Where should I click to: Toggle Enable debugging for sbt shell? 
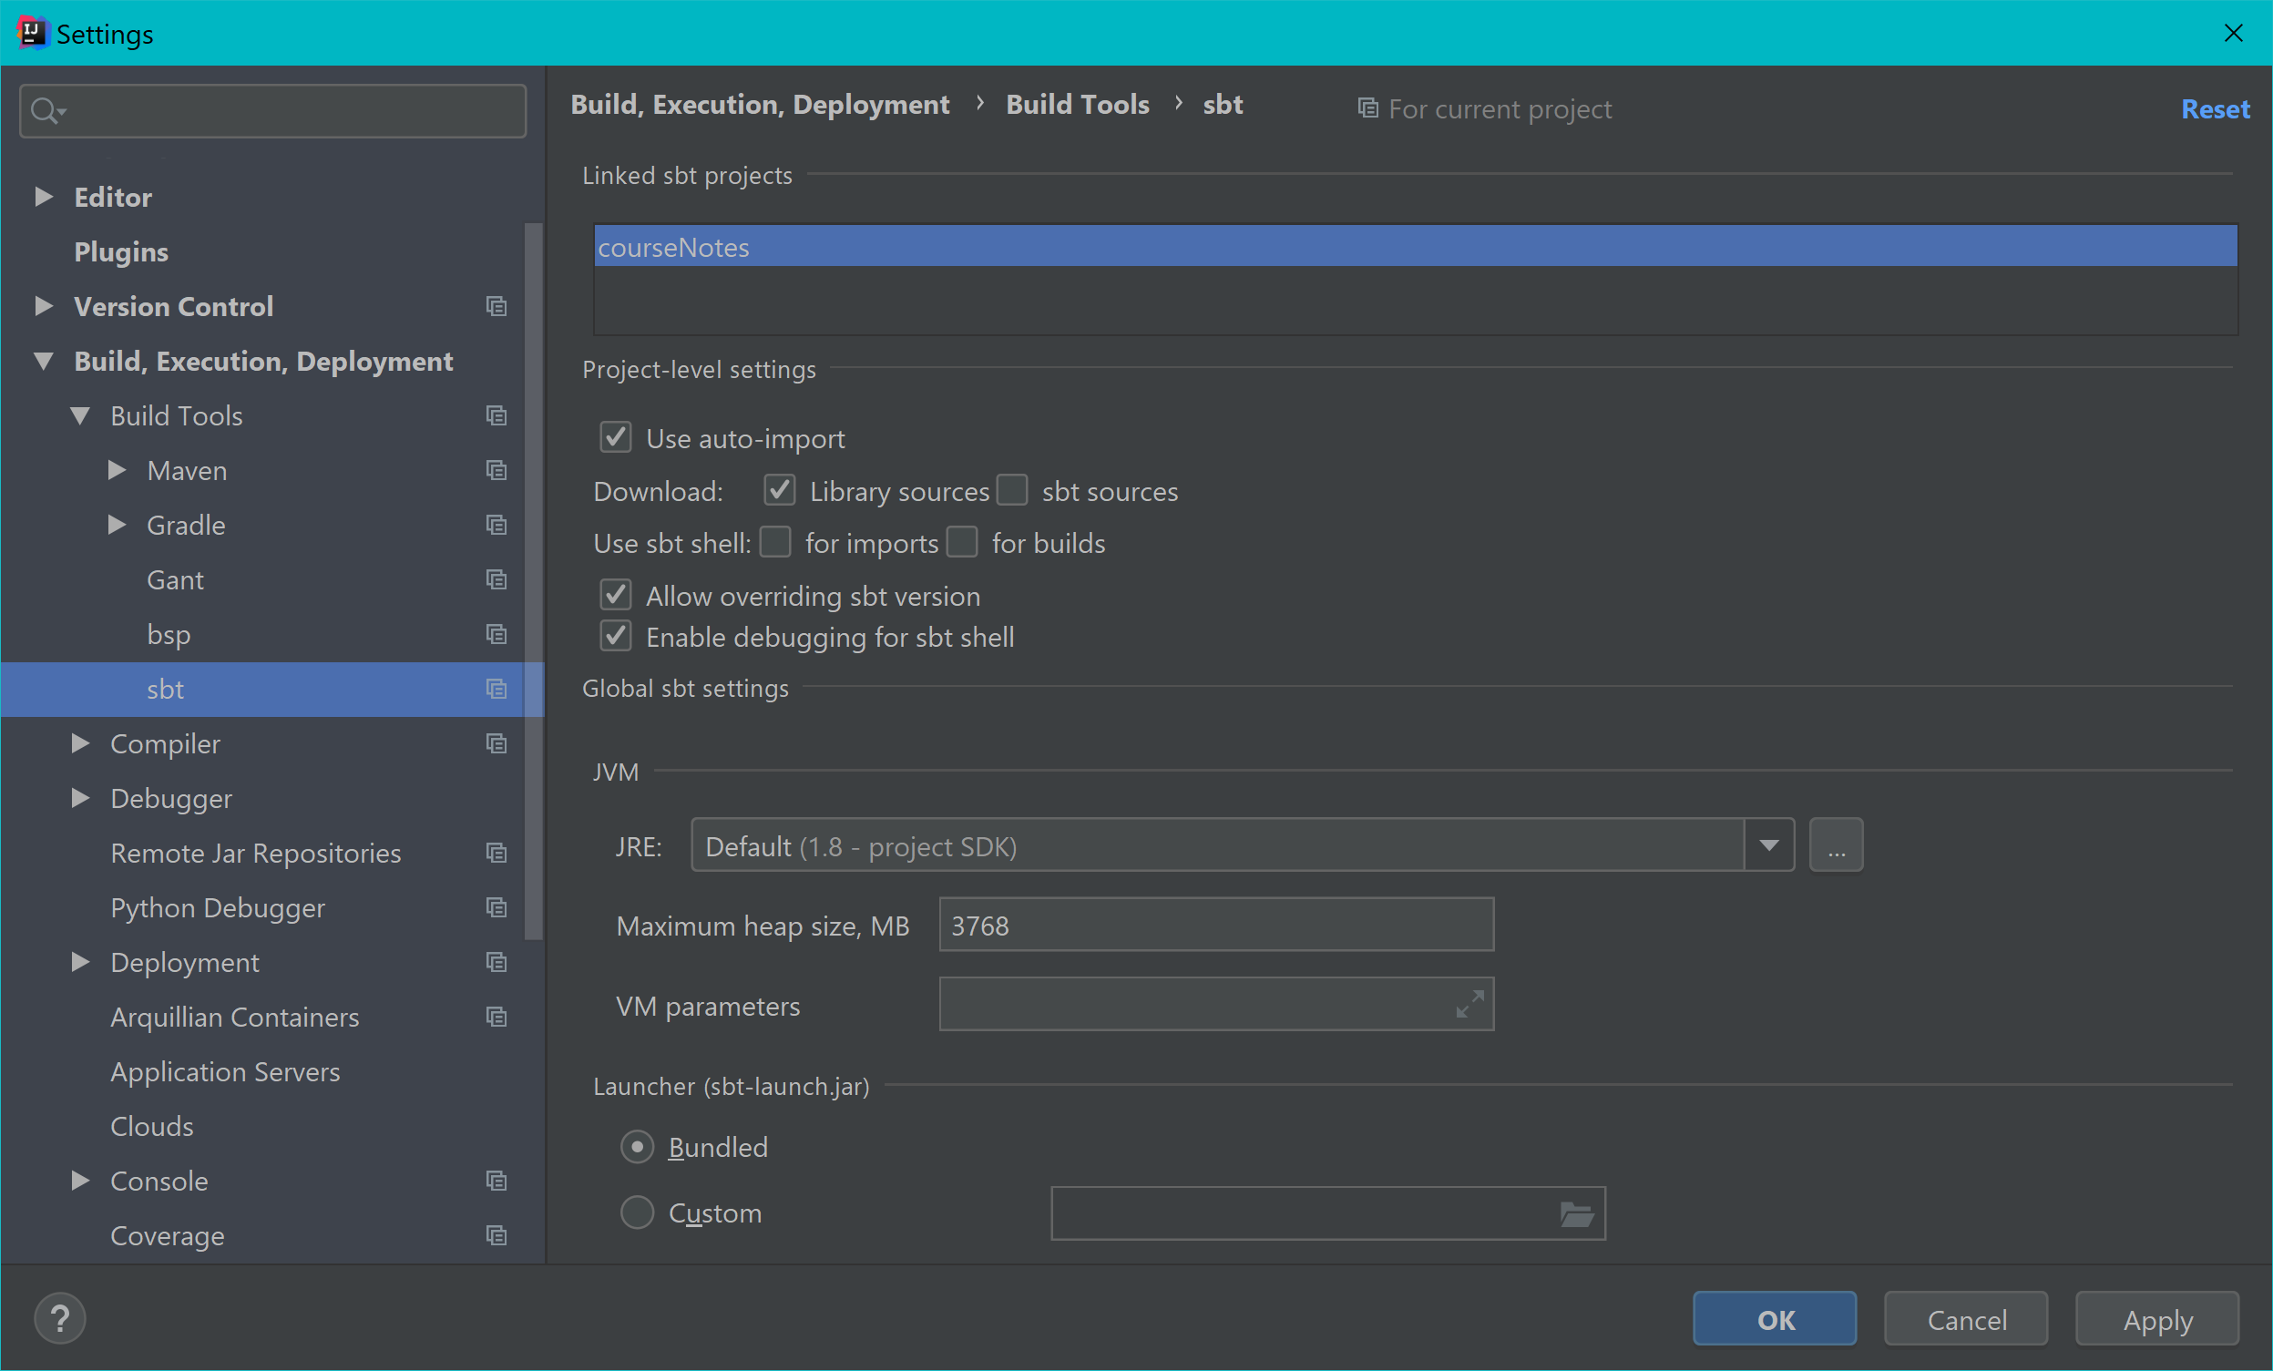[x=616, y=637]
